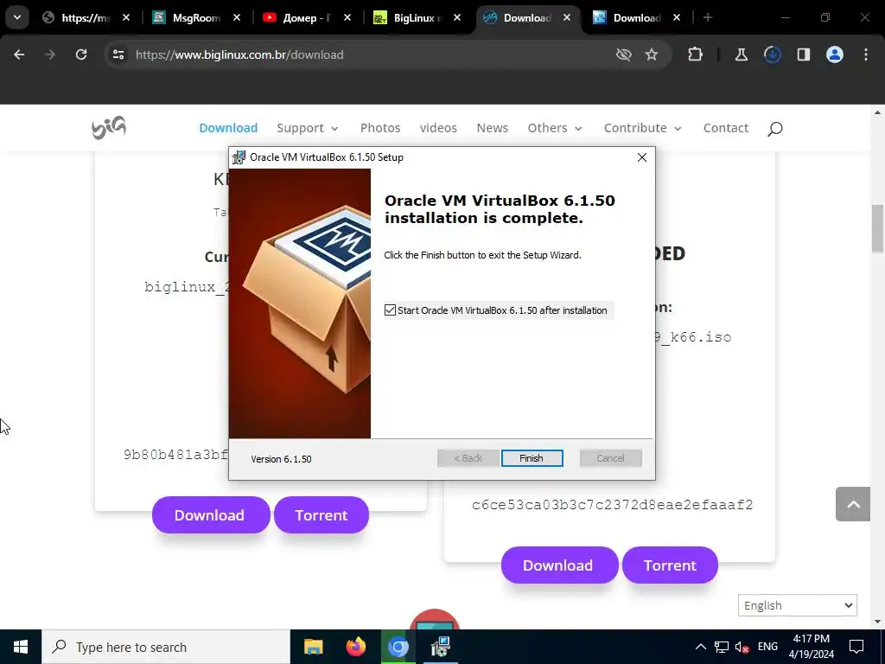Viewport: 885px width, 664px height.
Task: Click left card Torrent button
Action: pos(322,515)
